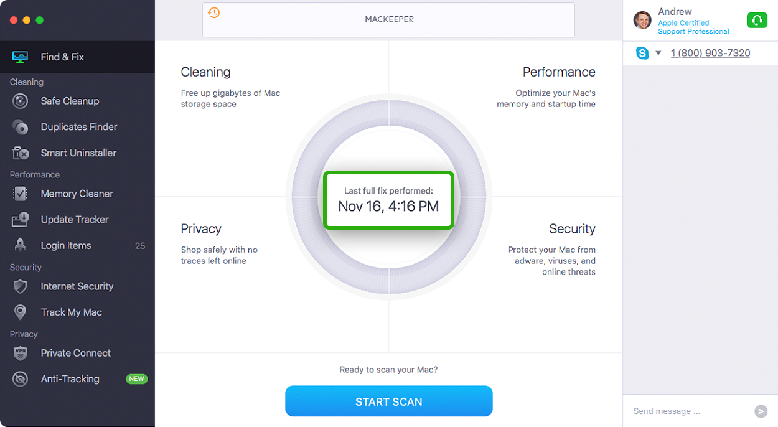Click the Skype icon
The image size is (778, 427).
642,53
